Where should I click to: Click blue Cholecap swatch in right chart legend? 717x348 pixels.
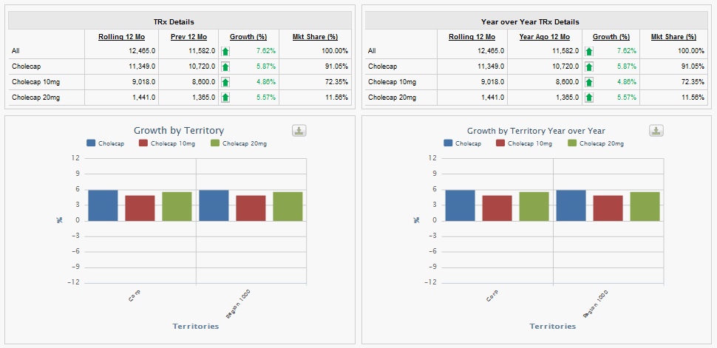pyautogui.click(x=448, y=143)
